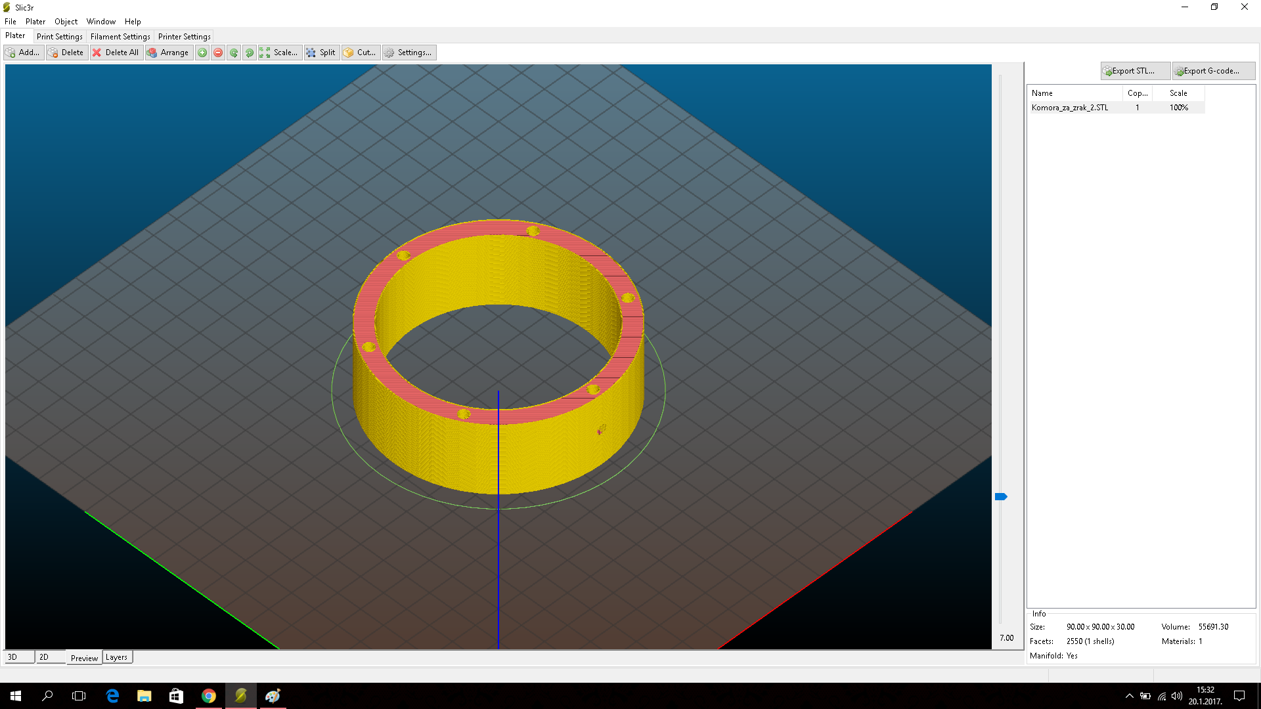Click the copies cell showing 1
Viewport: 1261px width, 709px height.
(1138, 108)
